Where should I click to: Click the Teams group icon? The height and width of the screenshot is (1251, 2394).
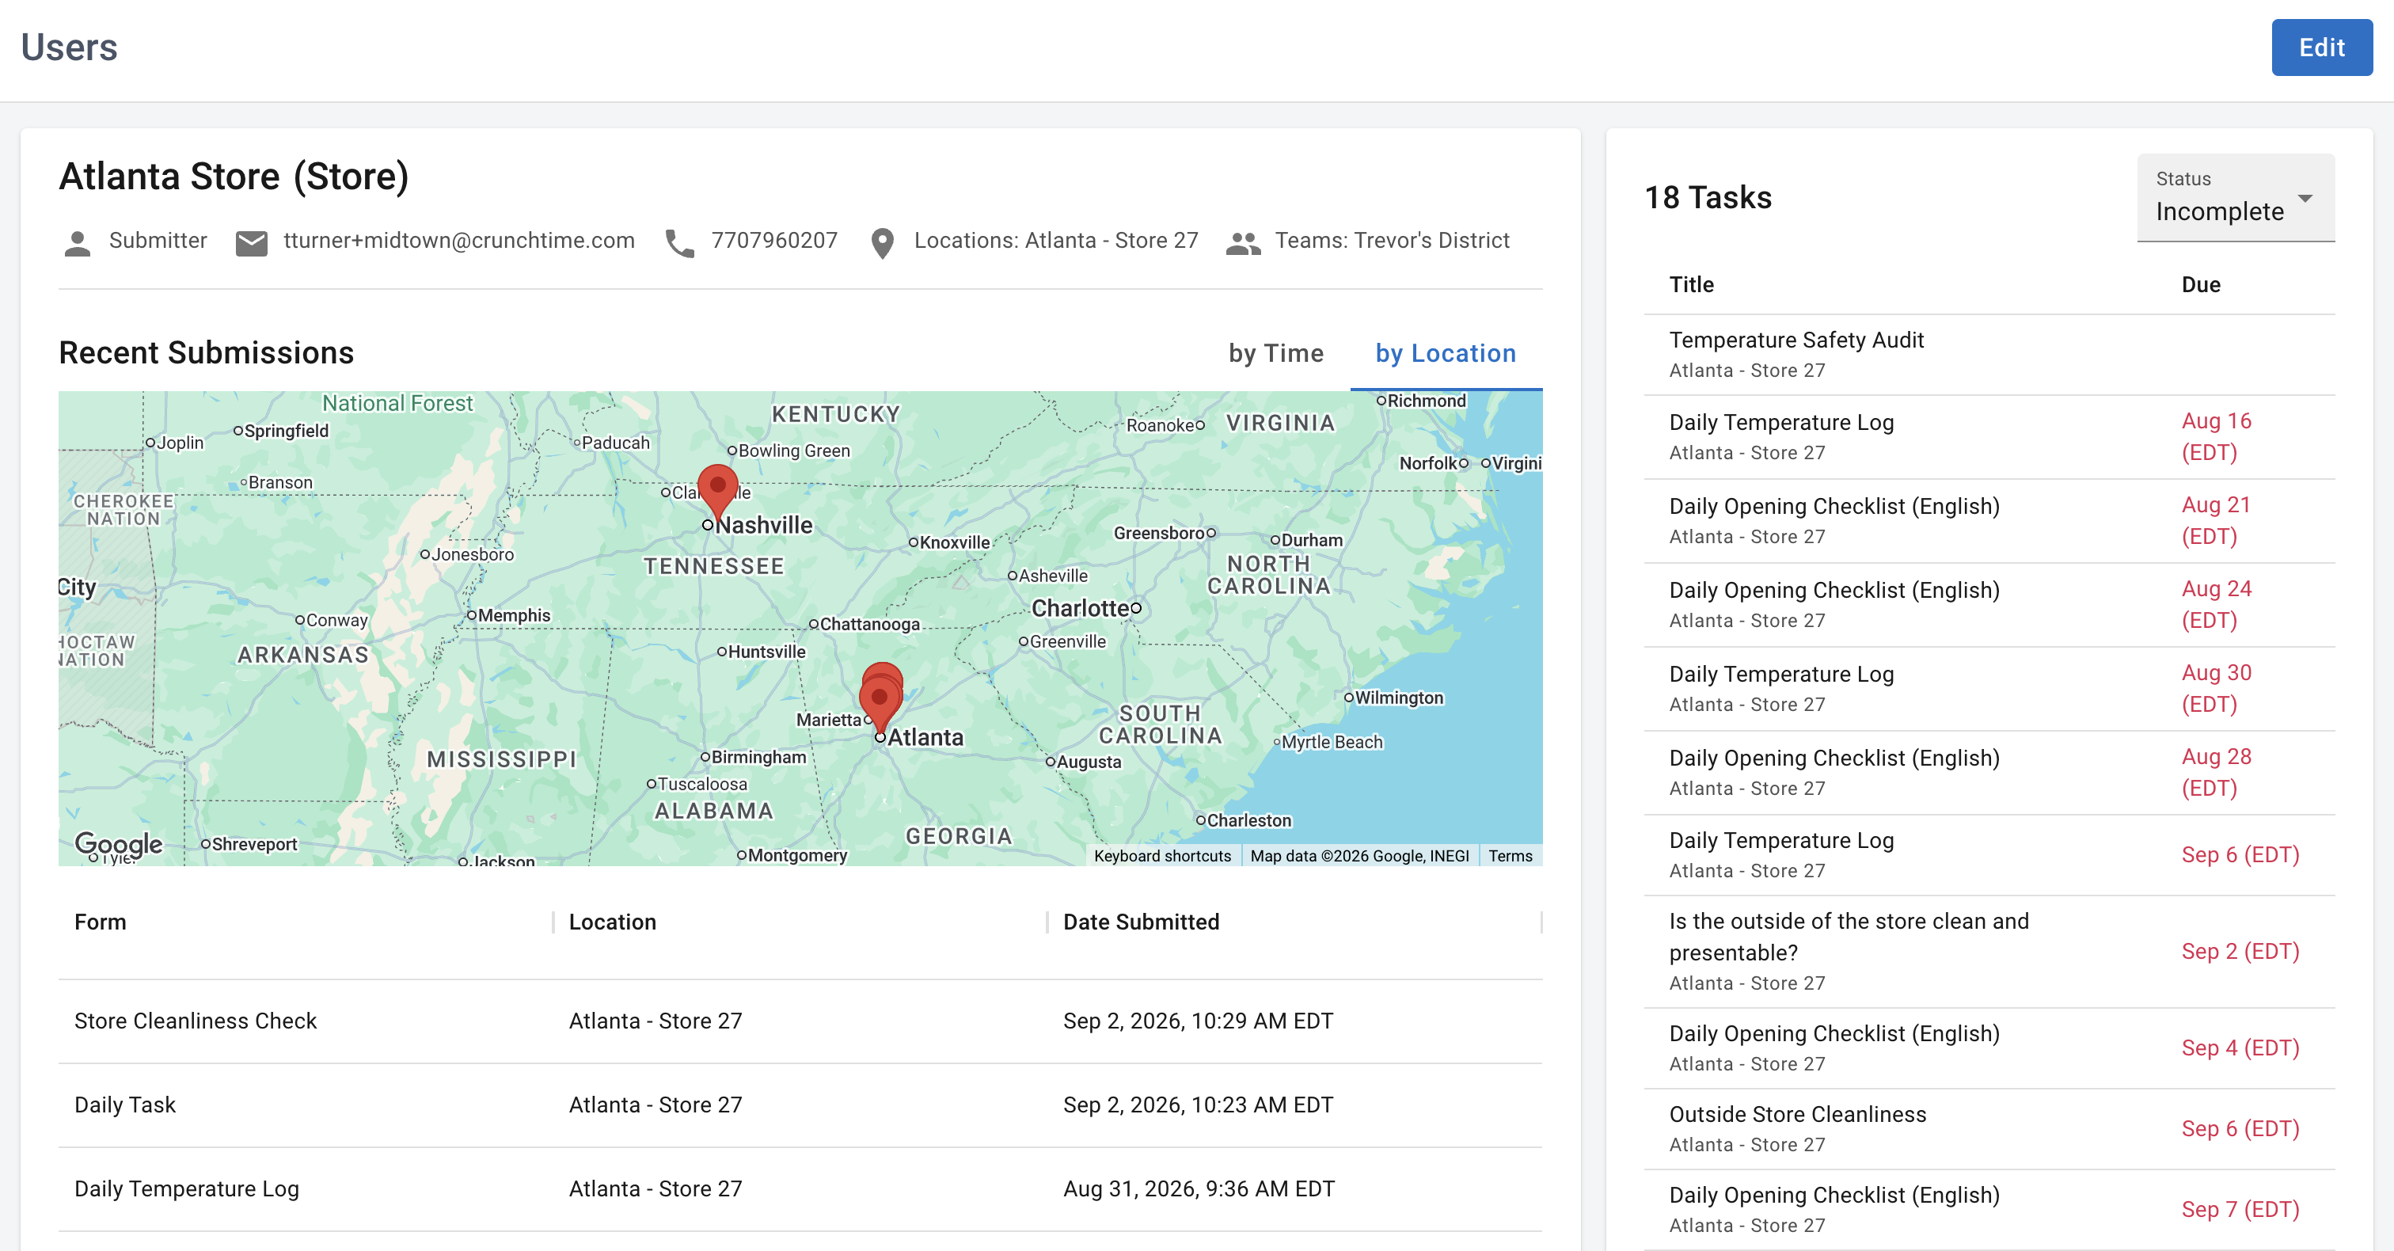click(x=1243, y=244)
